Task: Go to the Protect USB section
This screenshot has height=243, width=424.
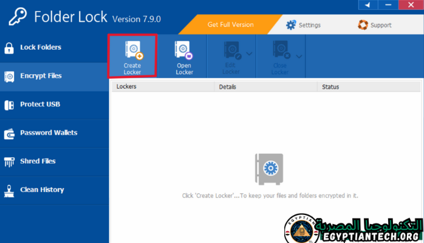Action: (40, 104)
